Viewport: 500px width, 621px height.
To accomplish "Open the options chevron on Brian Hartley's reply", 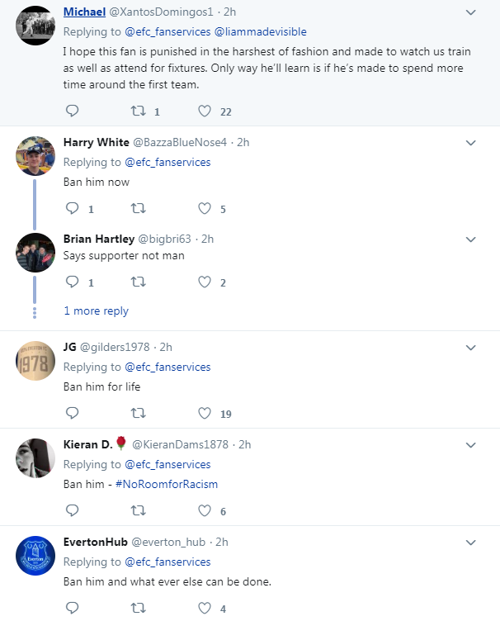I will 471,239.
